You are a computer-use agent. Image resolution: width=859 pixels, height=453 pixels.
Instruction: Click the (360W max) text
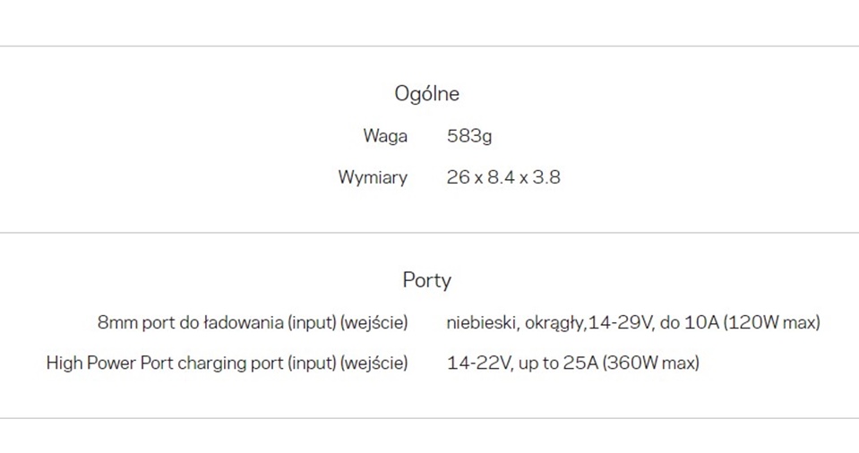pyautogui.click(x=651, y=363)
